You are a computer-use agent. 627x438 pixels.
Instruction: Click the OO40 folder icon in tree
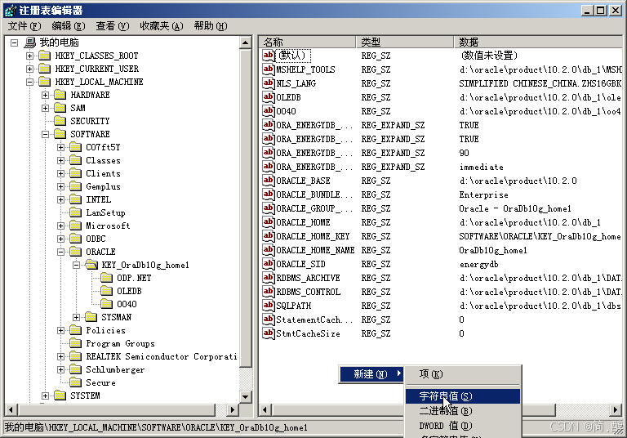coord(106,304)
